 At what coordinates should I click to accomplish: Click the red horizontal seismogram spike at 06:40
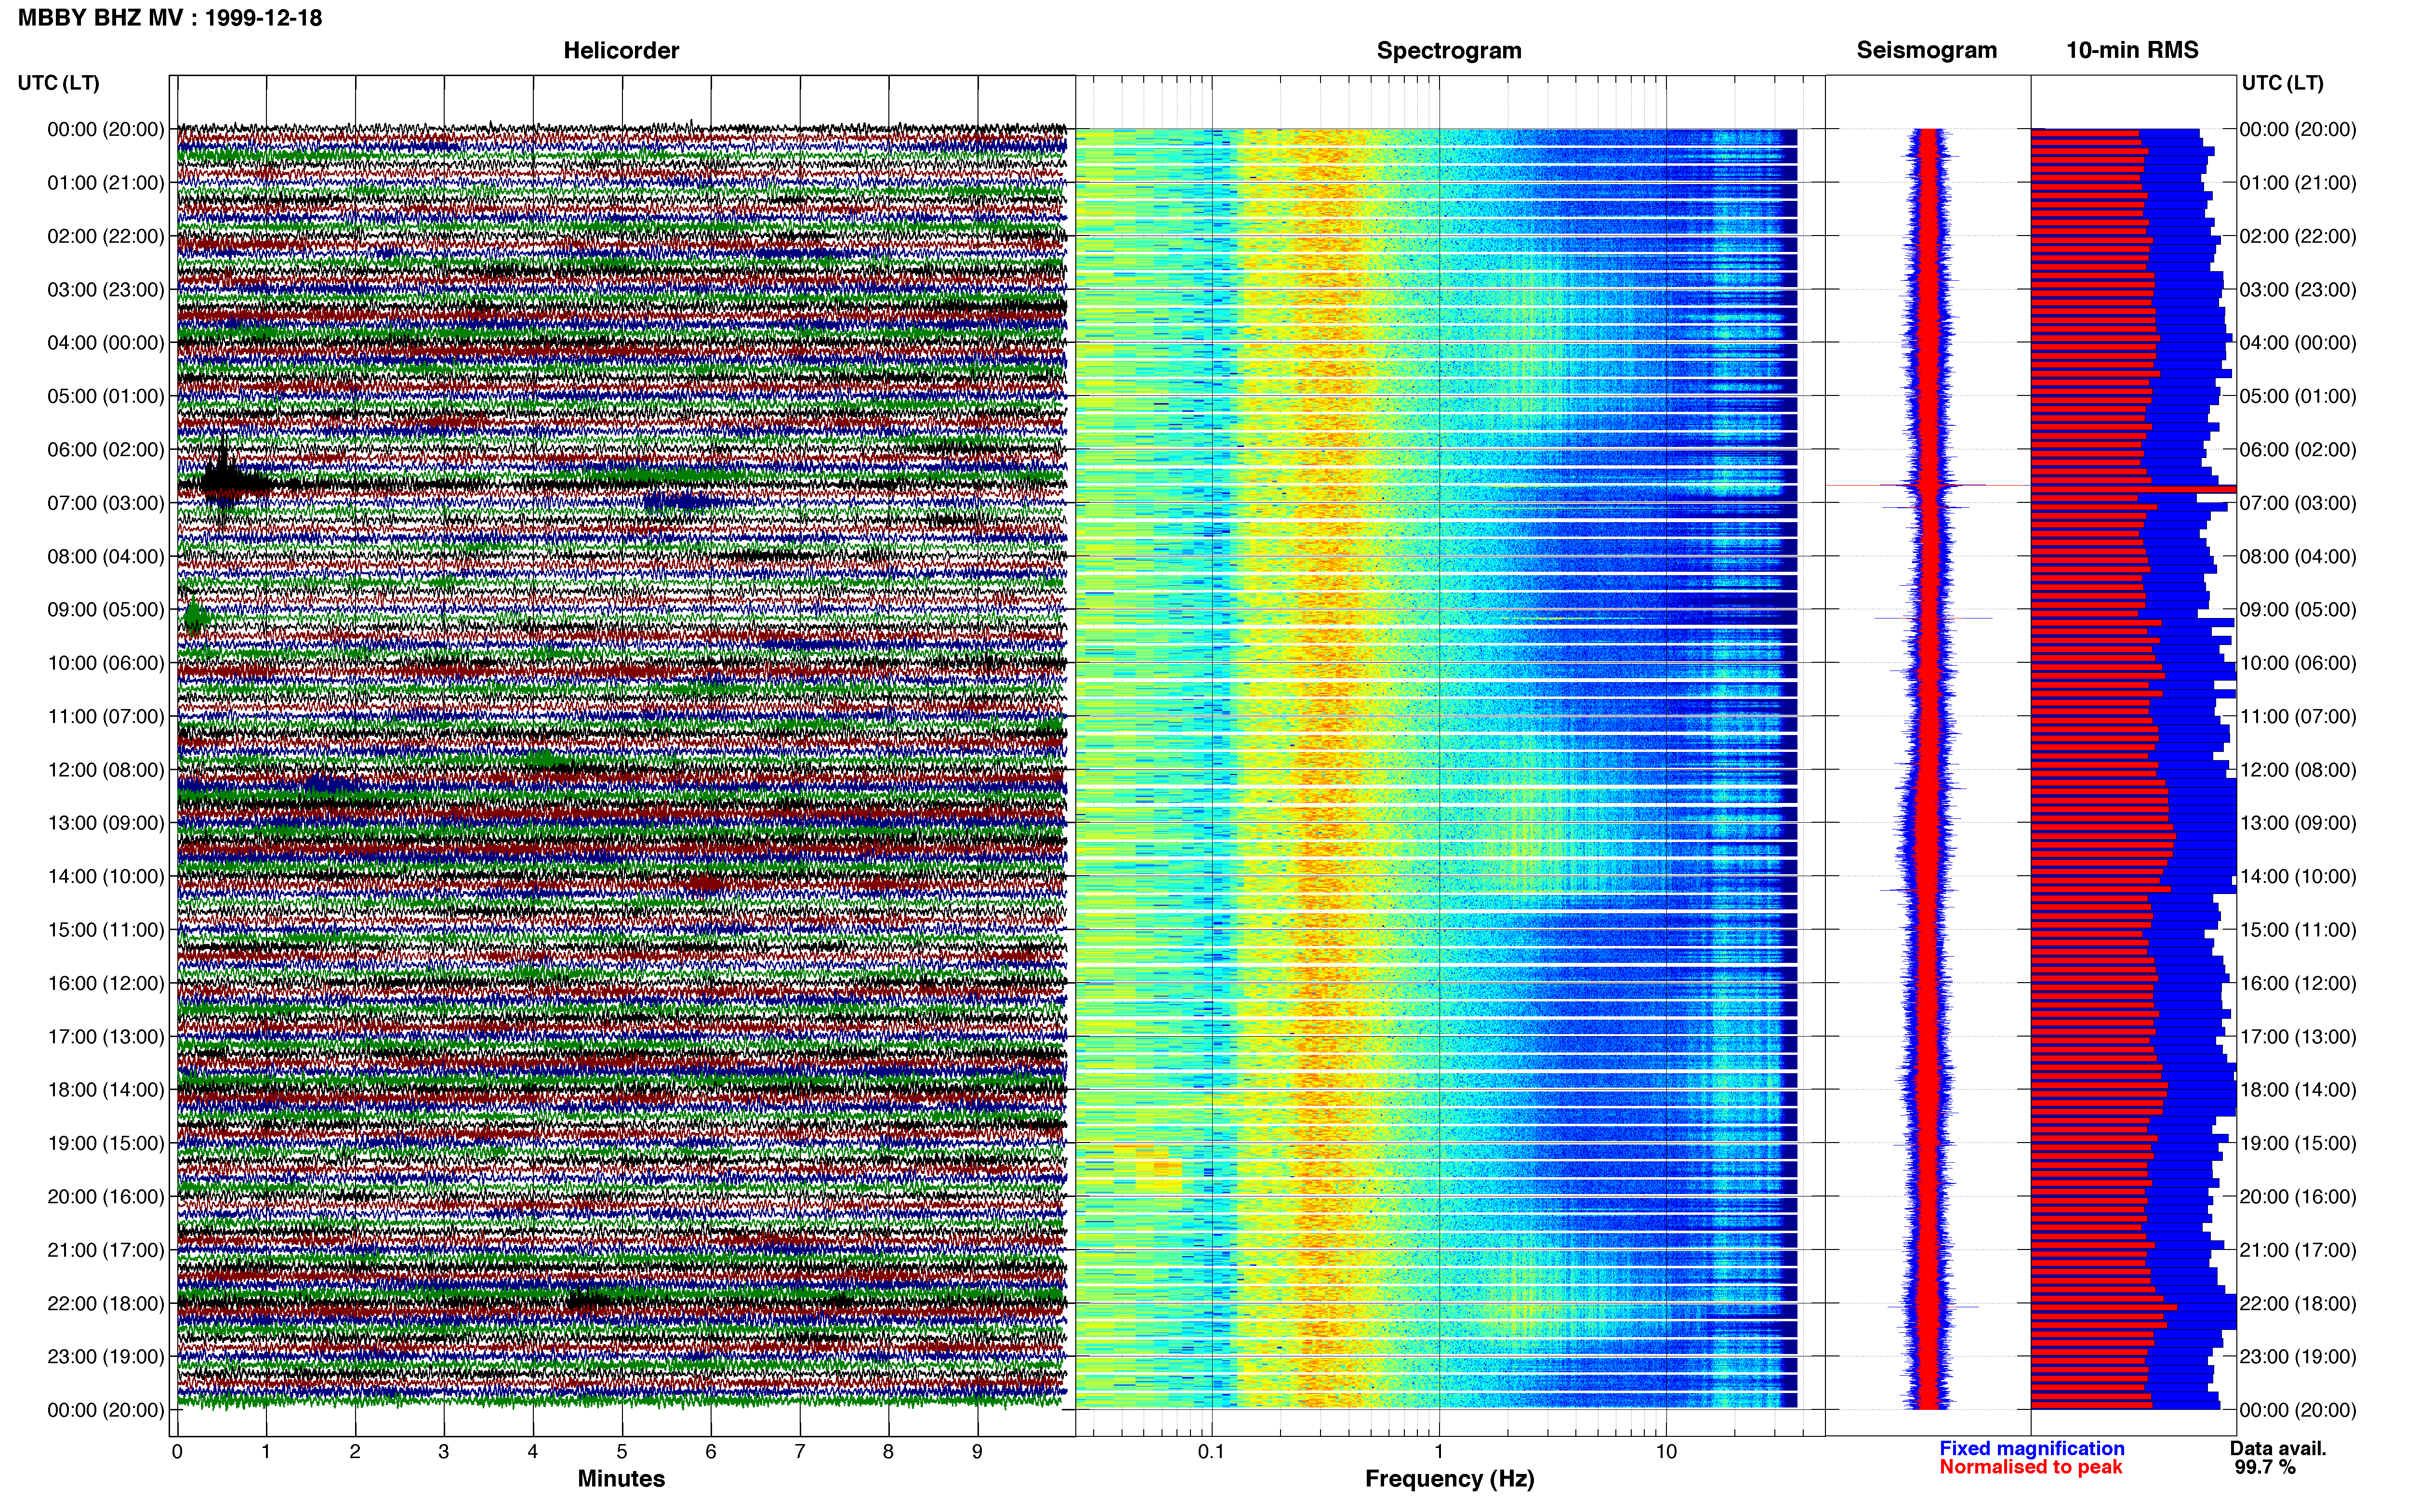coord(1927,485)
